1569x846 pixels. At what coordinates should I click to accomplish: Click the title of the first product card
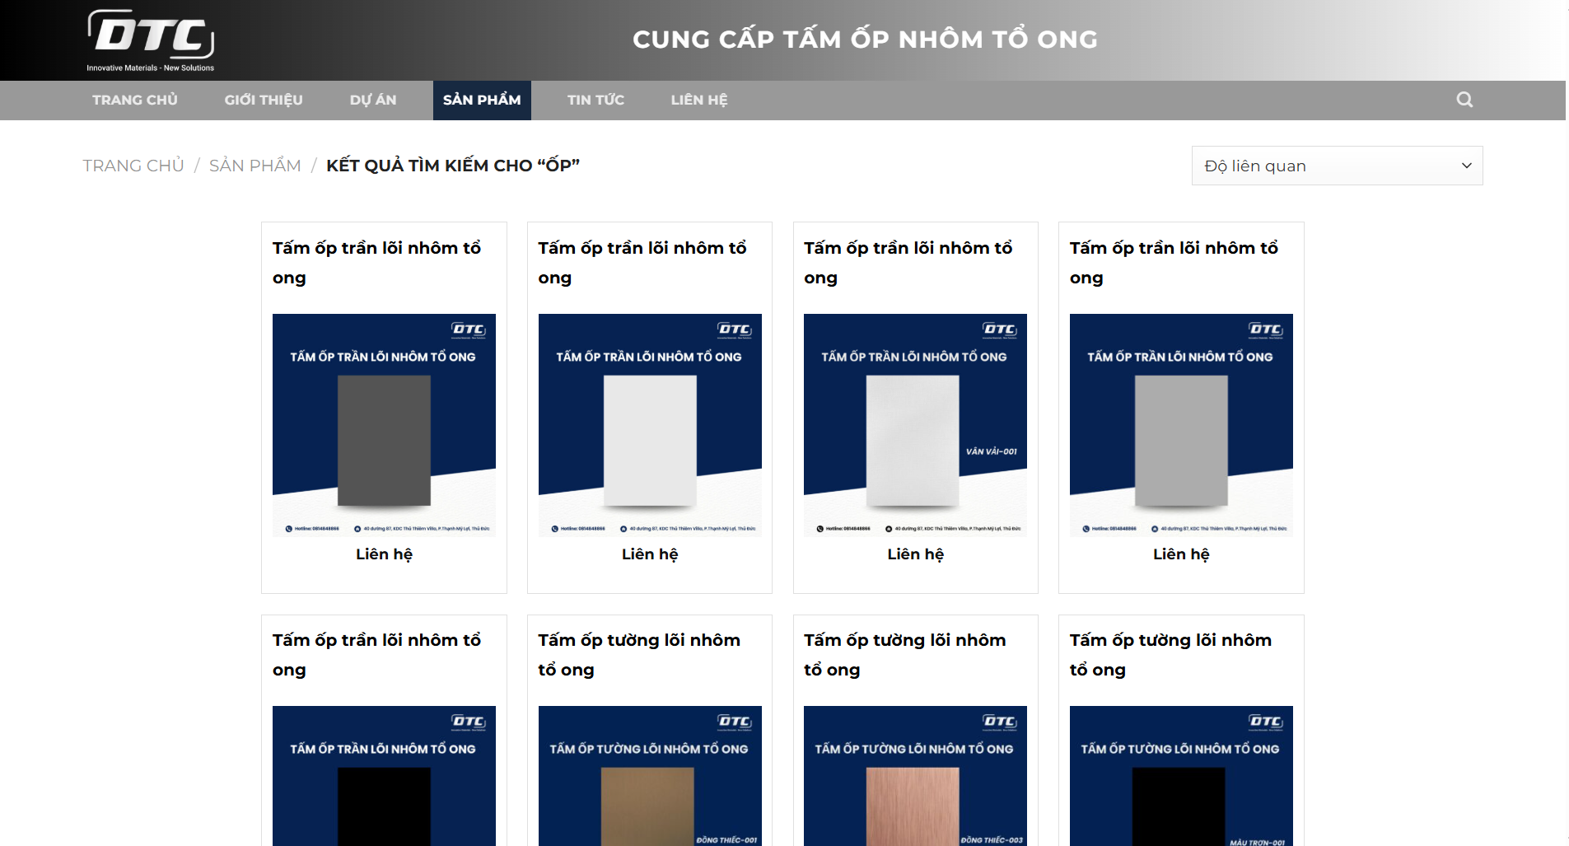376,262
